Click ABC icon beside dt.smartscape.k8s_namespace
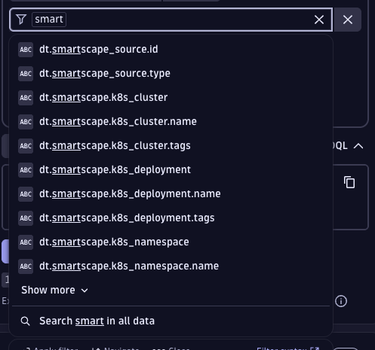375x350 pixels. 26,242
